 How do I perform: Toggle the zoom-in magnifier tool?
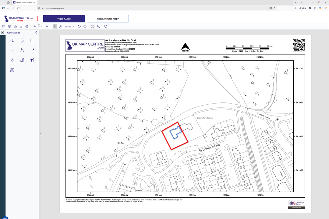click(x=54, y=26)
